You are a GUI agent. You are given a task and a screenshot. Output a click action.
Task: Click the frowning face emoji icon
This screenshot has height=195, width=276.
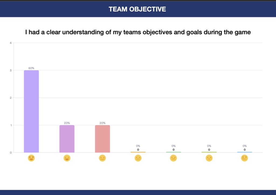click(x=209, y=158)
